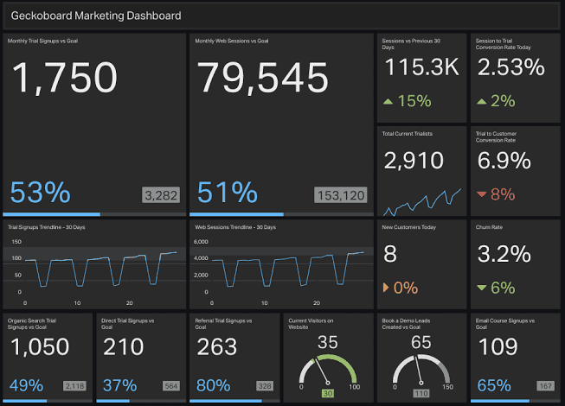Screen dimensions: 565x406
Task: Click the 6.9% trial to customer rate
Action: pos(504,161)
